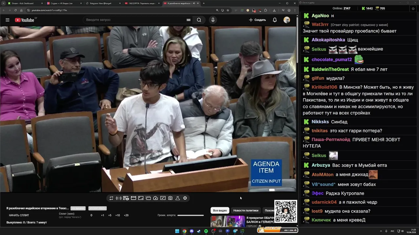
Task: Click the on-screen keyboard icon in search box
Action: 189,20
